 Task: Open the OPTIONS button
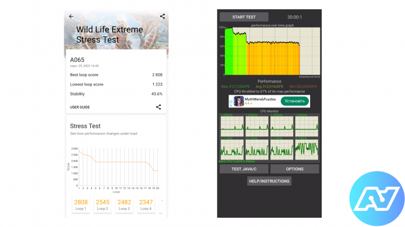tap(294, 169)
